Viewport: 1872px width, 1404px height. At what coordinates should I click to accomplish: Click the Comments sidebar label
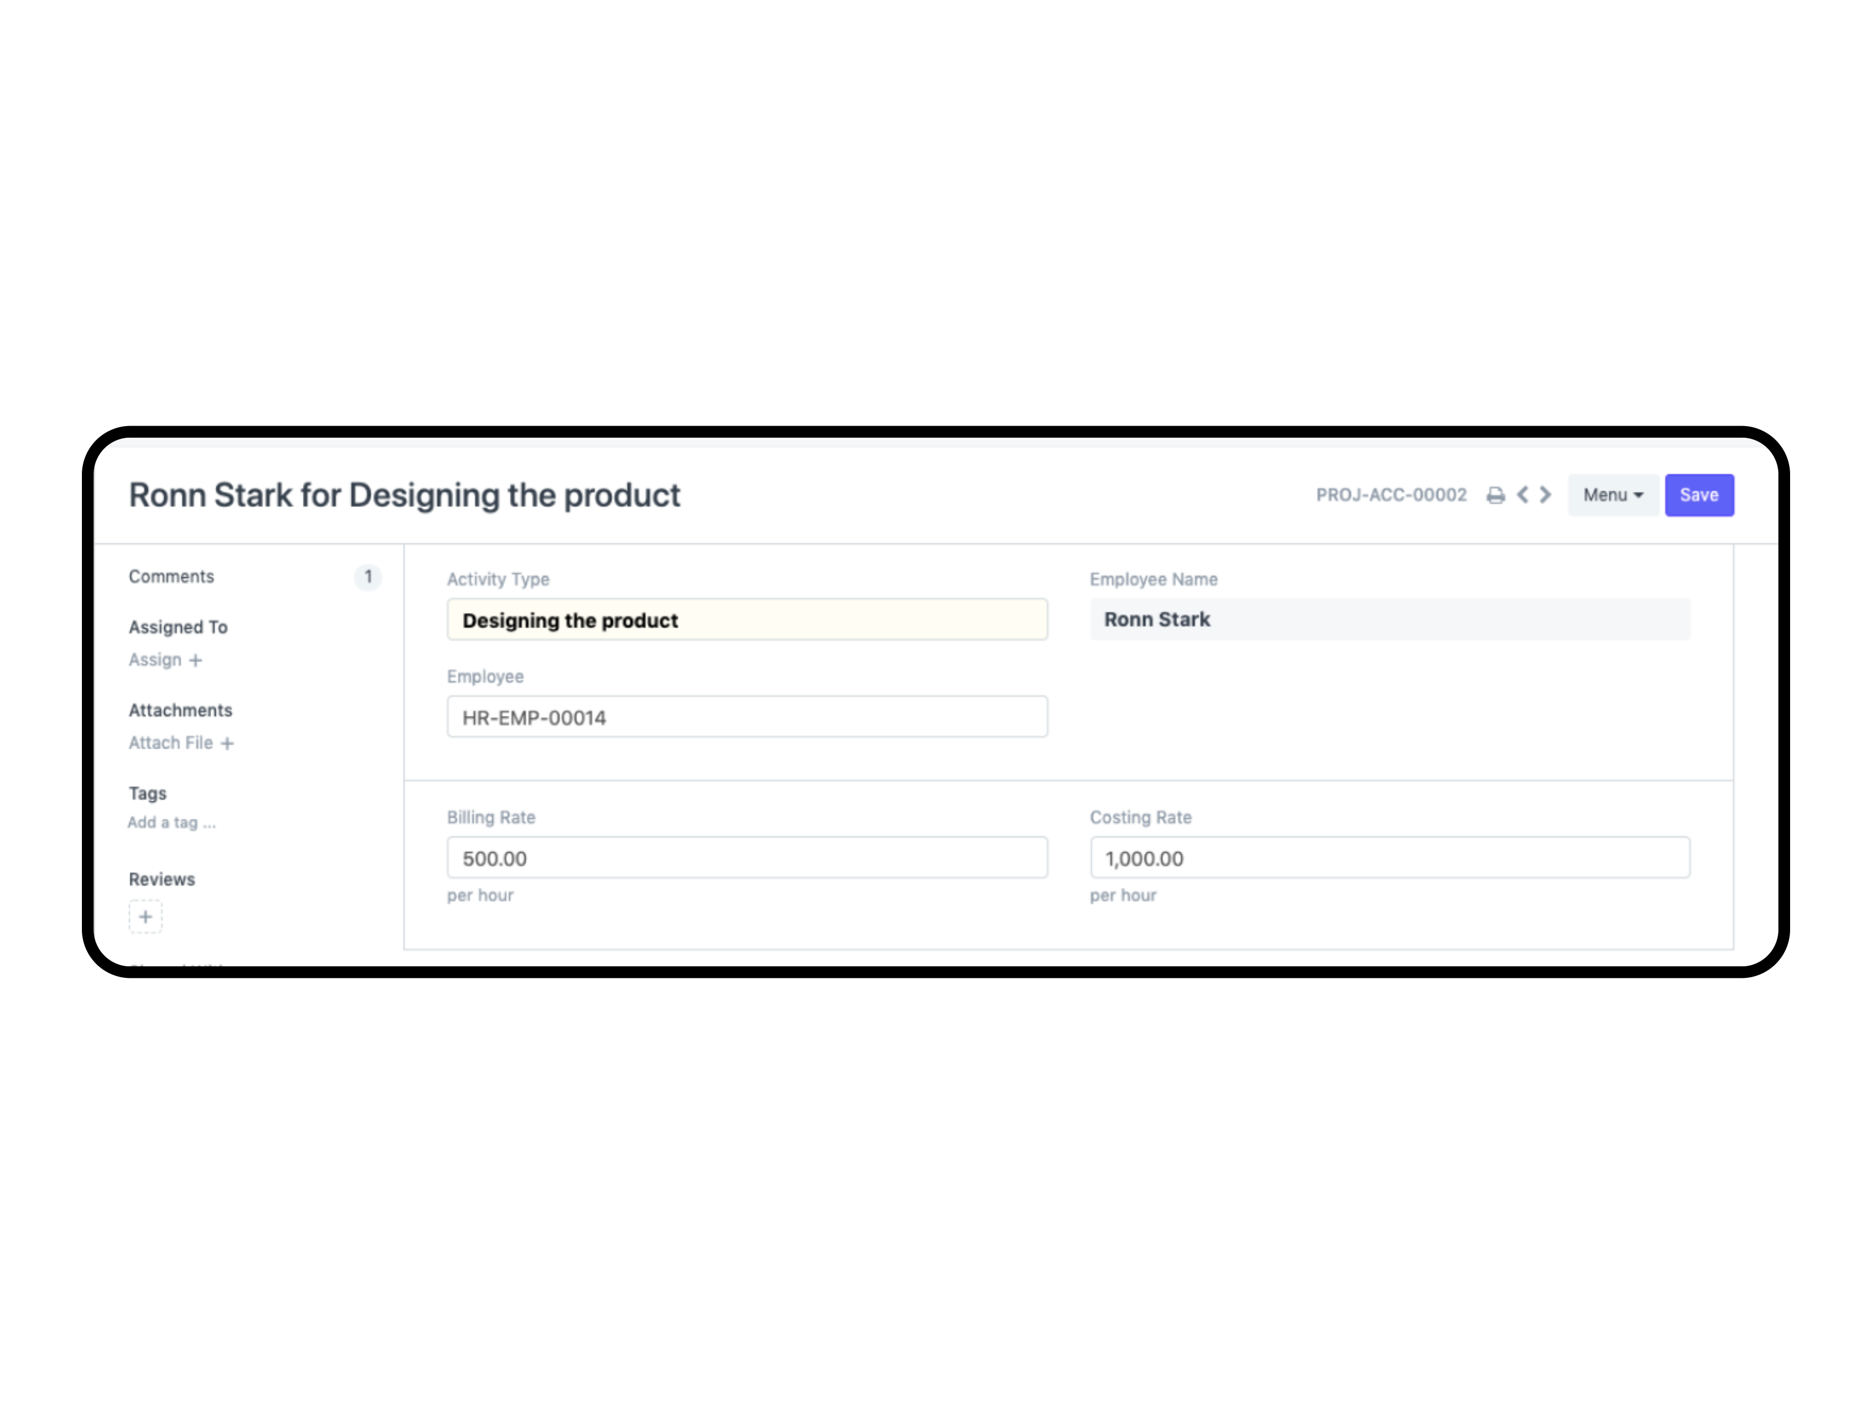coord(172,577)
